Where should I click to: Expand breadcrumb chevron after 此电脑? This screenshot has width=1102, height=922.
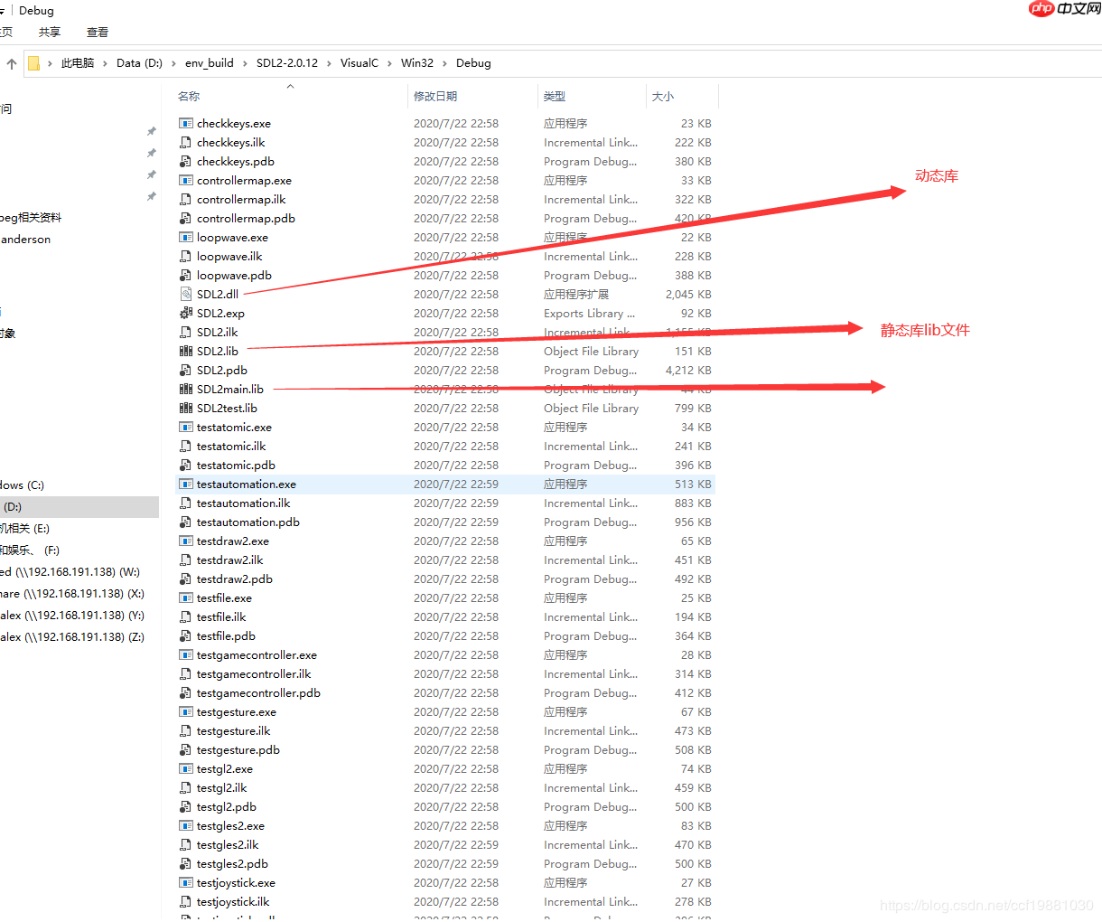(x=105, y=63)
